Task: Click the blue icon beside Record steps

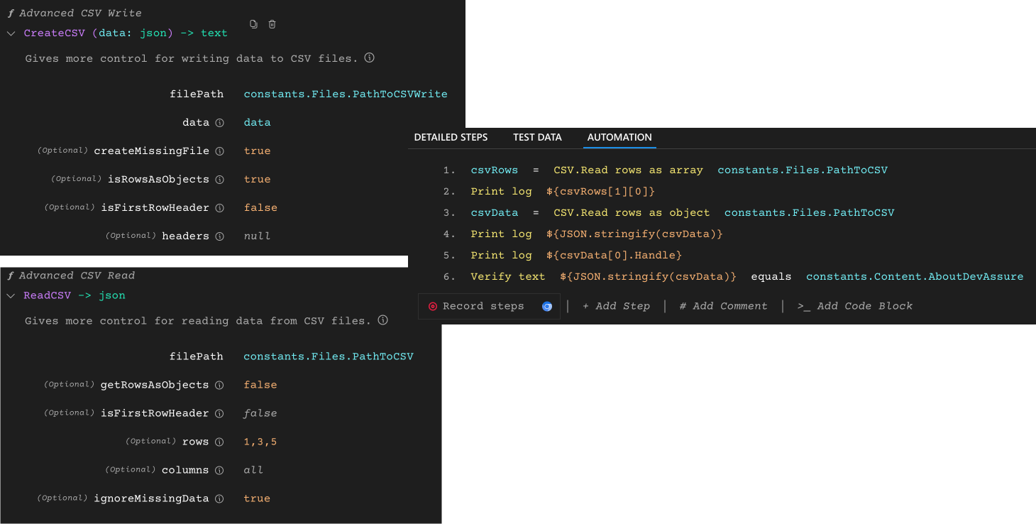Action: pos(547,305)
